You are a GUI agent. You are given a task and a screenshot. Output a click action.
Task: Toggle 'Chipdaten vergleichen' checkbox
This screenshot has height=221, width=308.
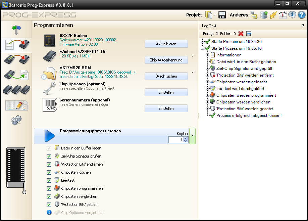[x=49, y=196]
